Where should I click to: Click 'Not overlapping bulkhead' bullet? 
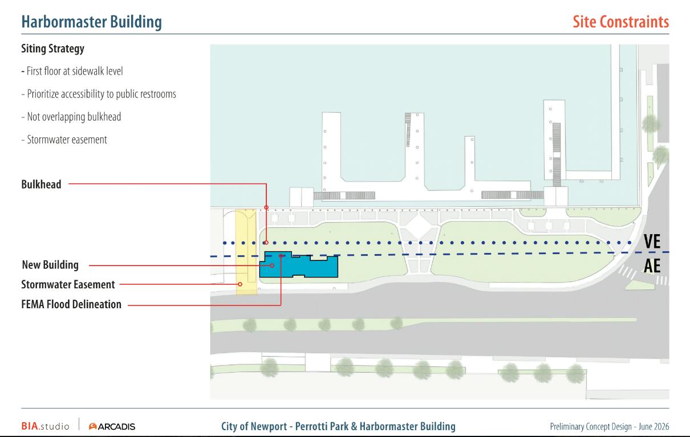pyautogui.click(x=71, y=117)
